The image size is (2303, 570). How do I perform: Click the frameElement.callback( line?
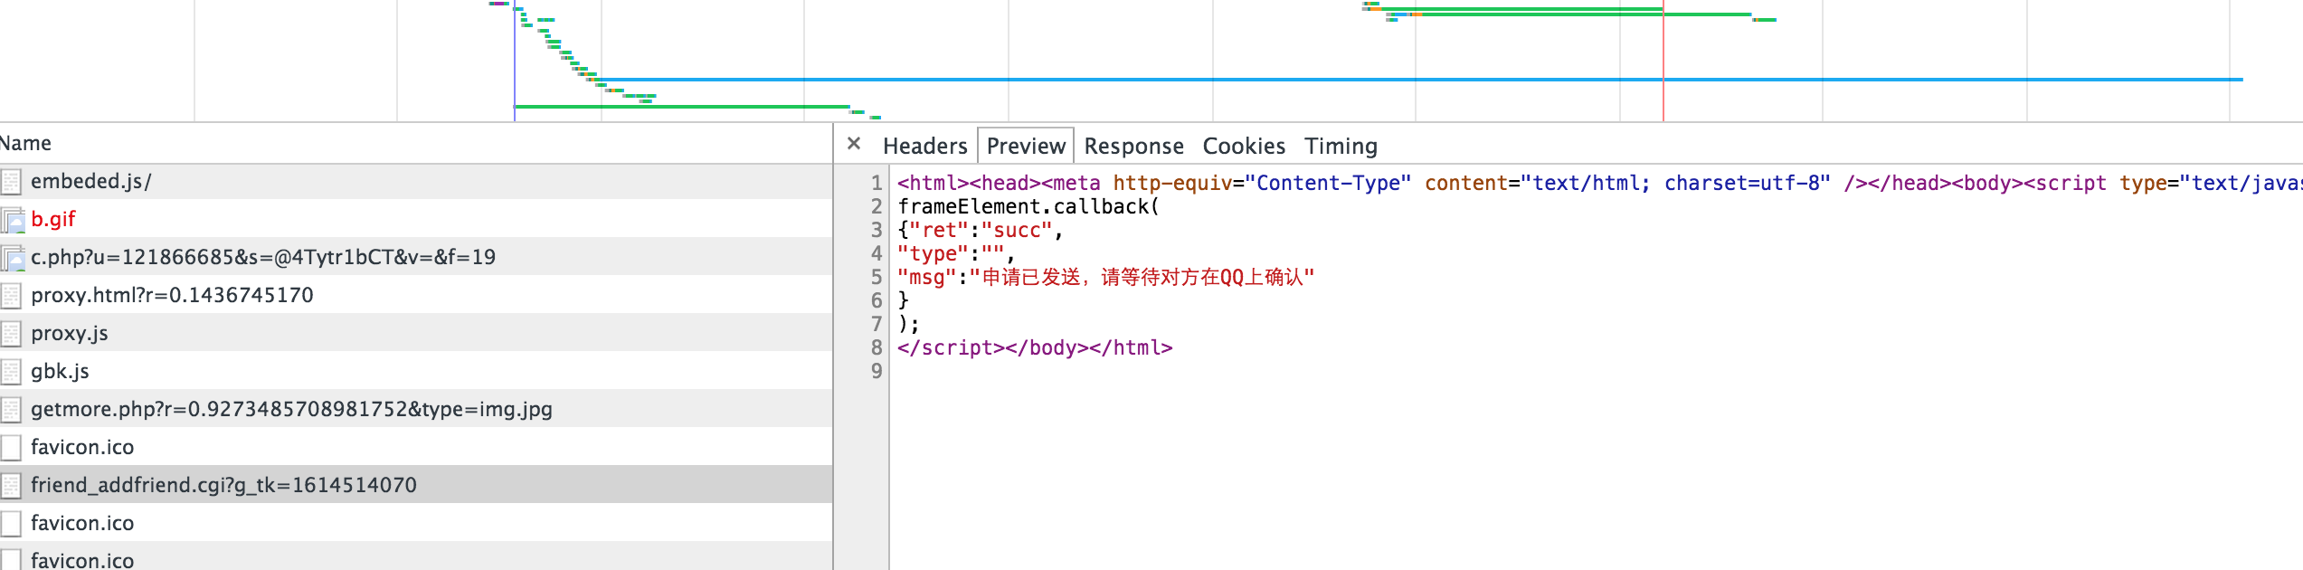[x=1028, y=206]
